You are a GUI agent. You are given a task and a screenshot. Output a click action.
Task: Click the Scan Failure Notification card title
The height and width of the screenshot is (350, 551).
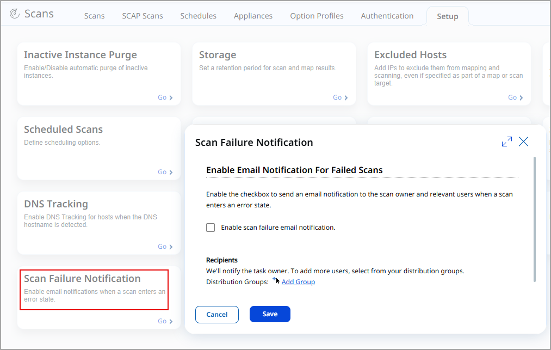coord(82,279)
